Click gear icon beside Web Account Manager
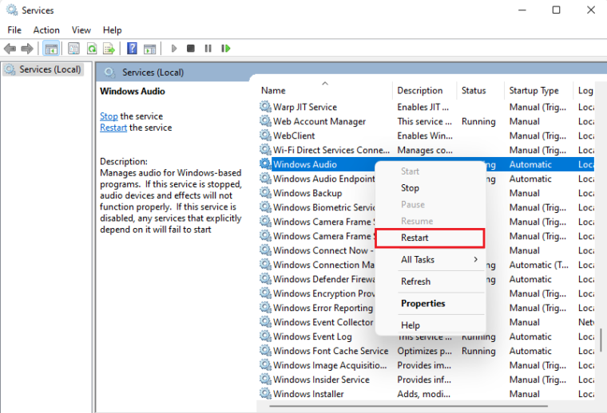 tap(265, 121)
